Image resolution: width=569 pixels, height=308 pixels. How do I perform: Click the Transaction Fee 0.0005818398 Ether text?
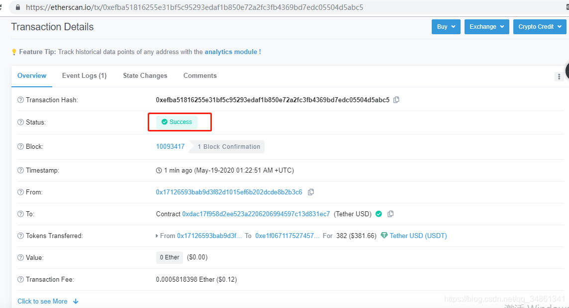(x=196, y=279)
